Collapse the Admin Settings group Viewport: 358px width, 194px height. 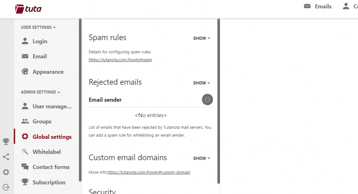click(40, 92)
